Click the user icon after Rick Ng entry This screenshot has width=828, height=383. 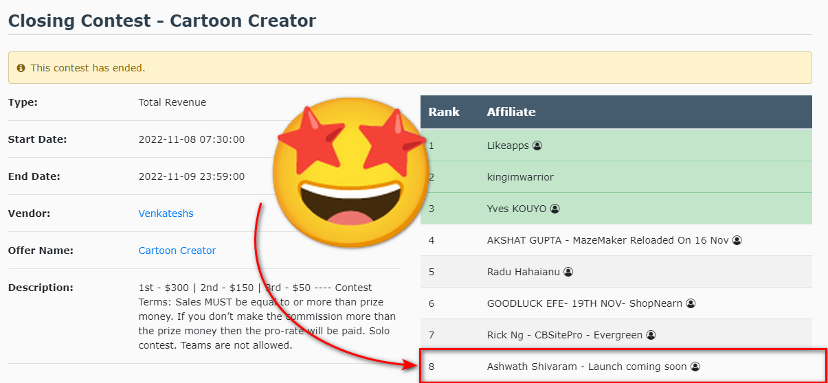click(651, 335)
